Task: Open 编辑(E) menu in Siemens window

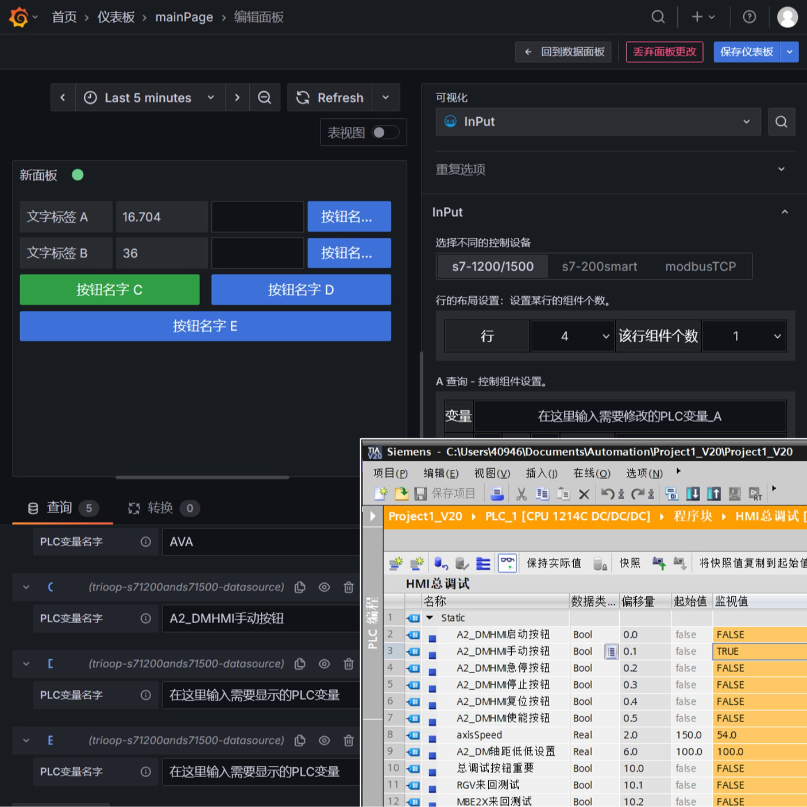Action: (x=441, y=473)
